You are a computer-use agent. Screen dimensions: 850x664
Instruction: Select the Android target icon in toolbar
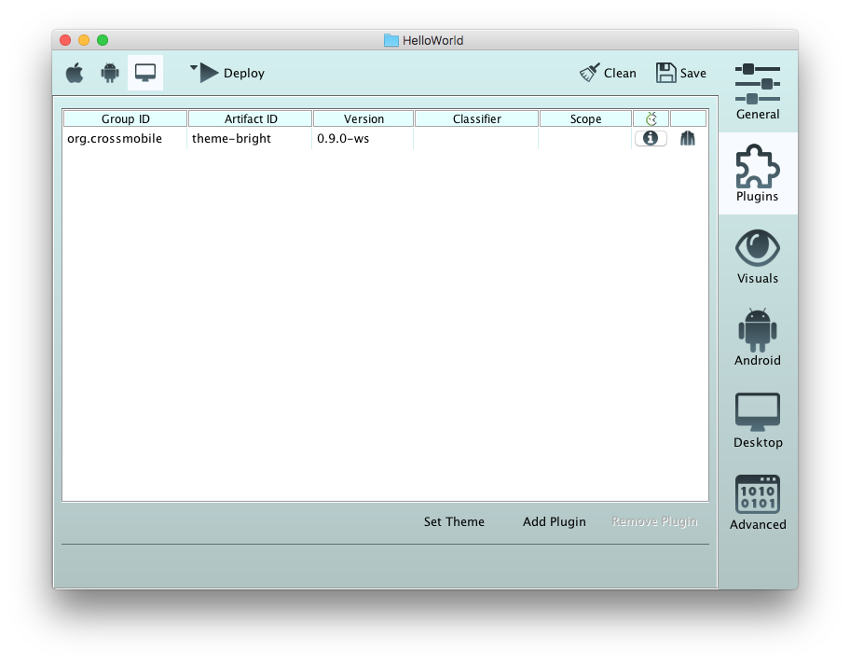click(110, 73)
